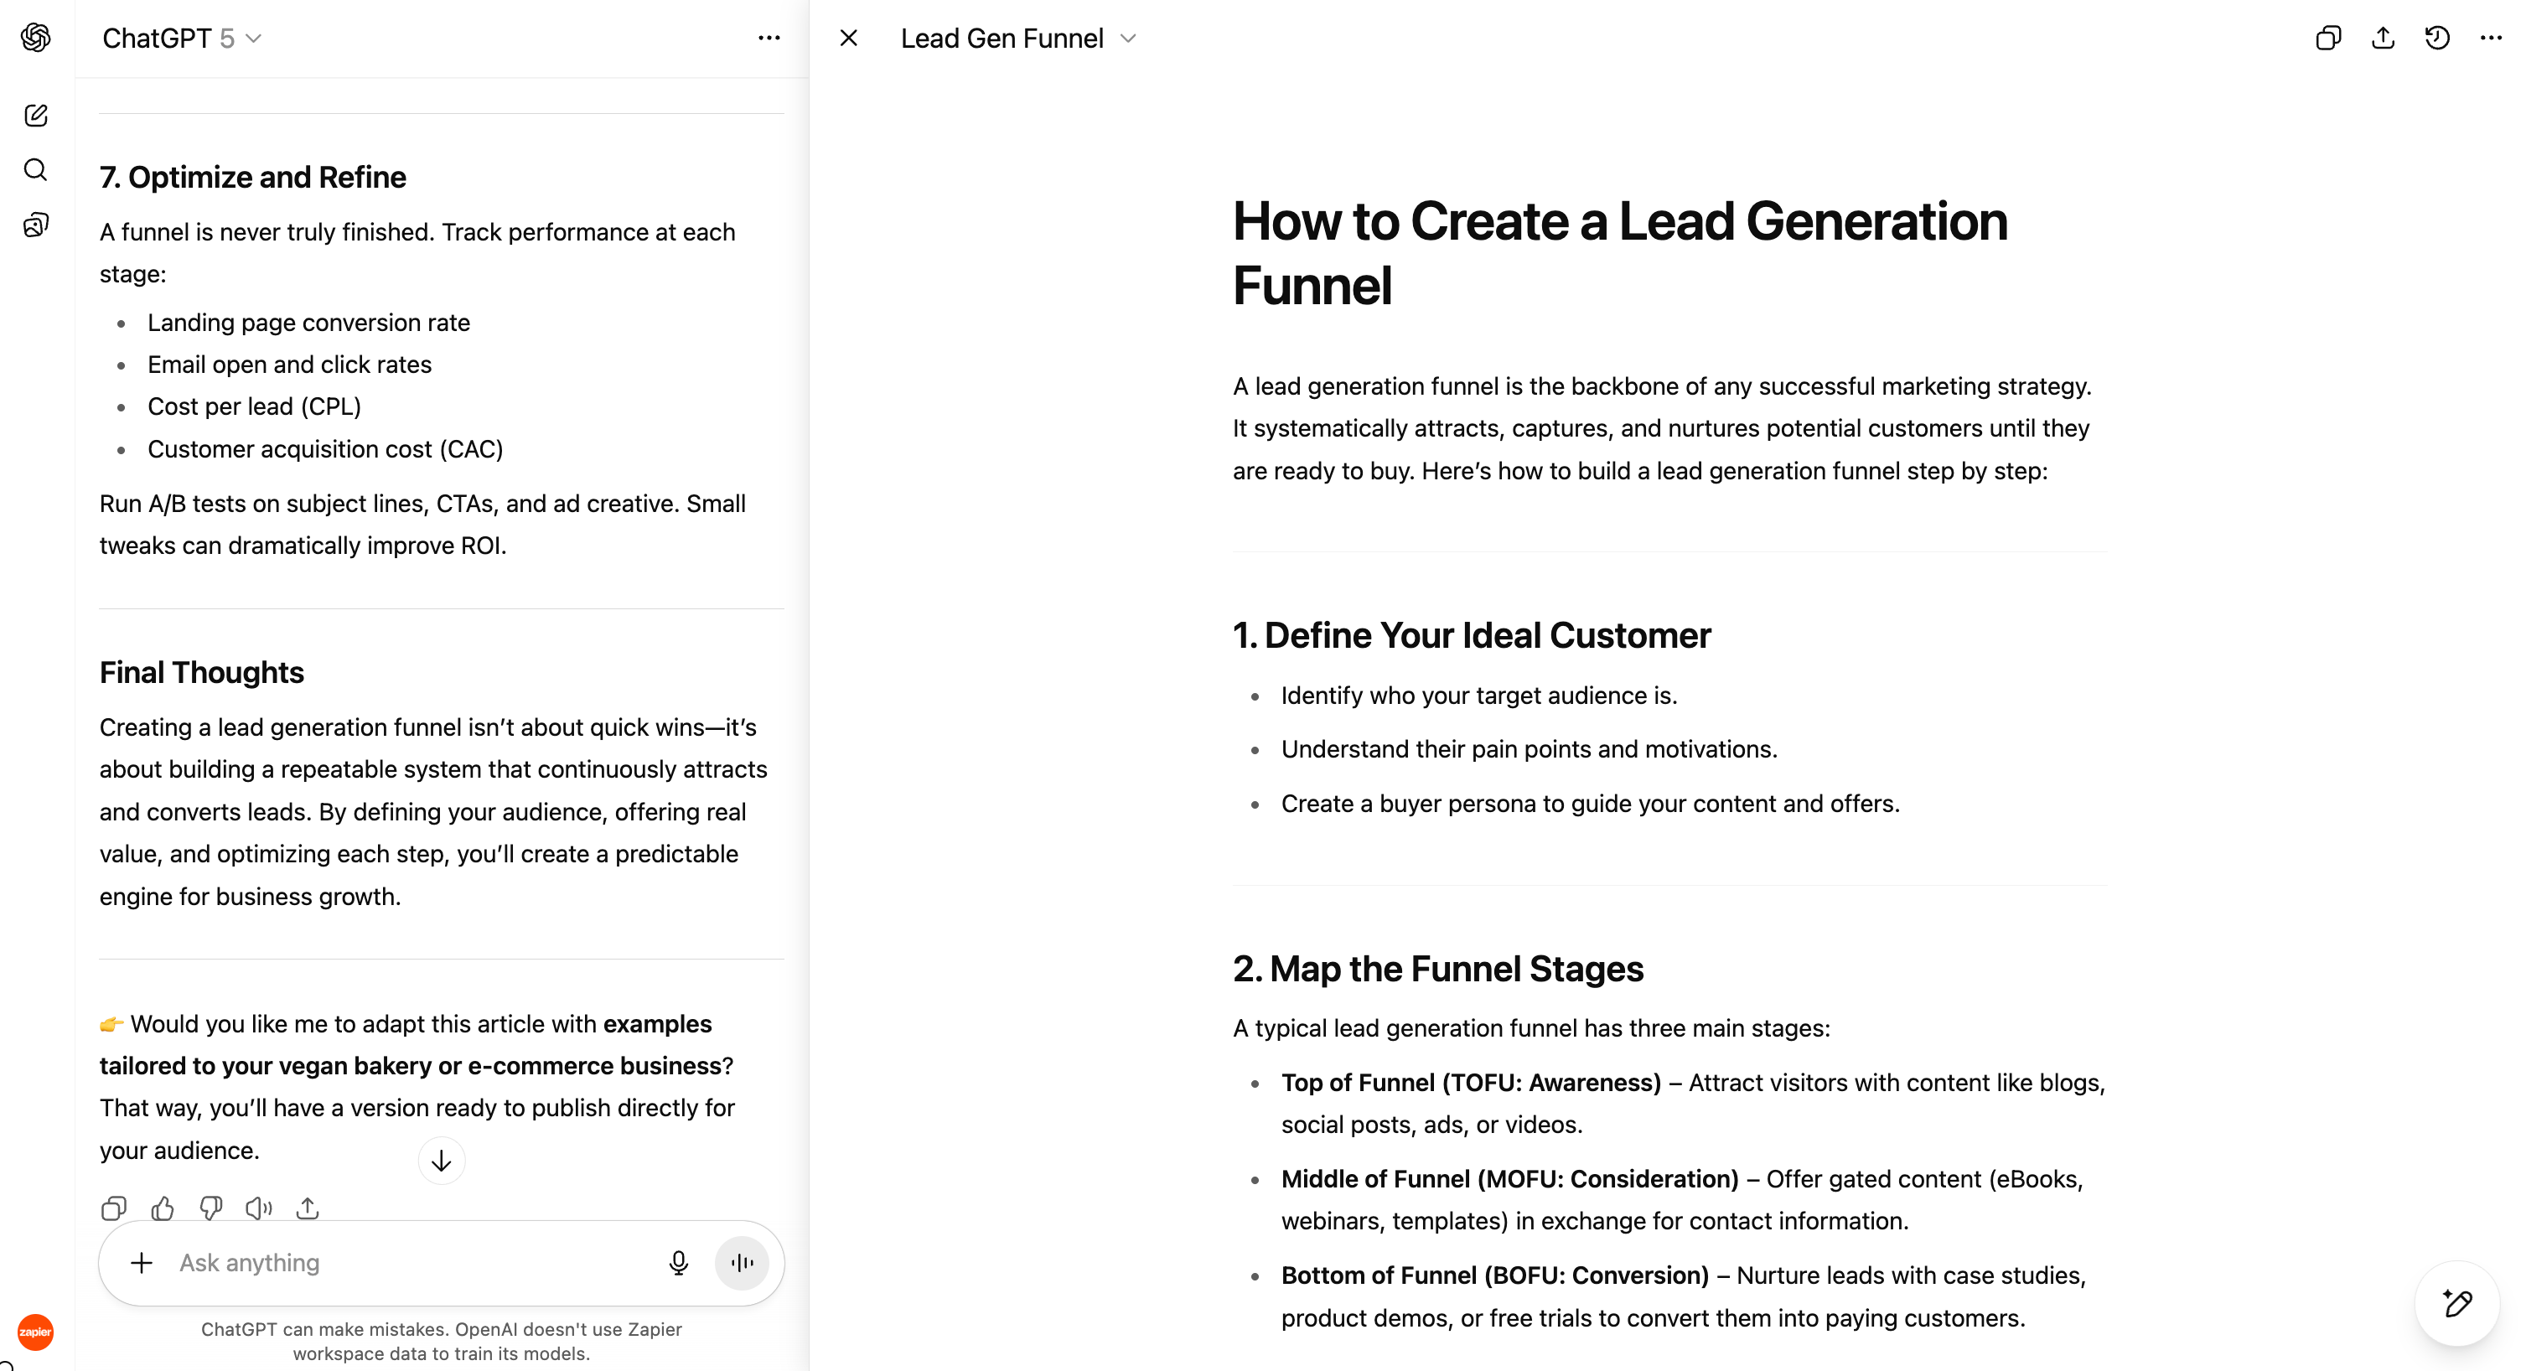Open canvas more options ellipsis menu
2526x1371 pixels.
coord(2491,39)
